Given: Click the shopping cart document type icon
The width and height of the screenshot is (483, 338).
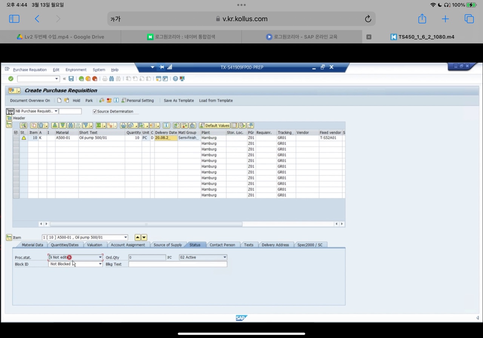Looking at the screenshot, I should click(10, 111).
